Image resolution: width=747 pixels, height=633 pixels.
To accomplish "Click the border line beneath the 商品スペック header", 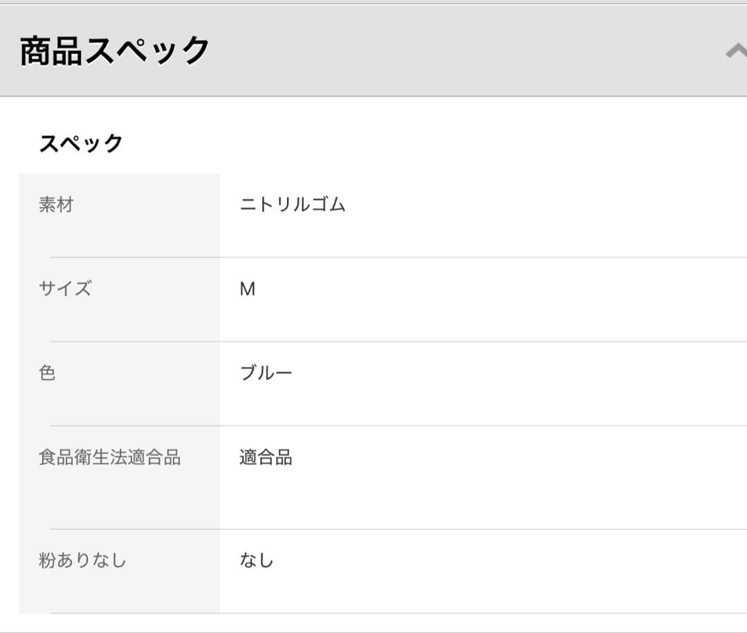I will 373,96.
